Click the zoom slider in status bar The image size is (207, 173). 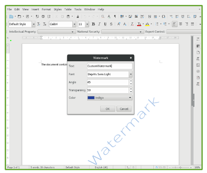tap(180, 167)
